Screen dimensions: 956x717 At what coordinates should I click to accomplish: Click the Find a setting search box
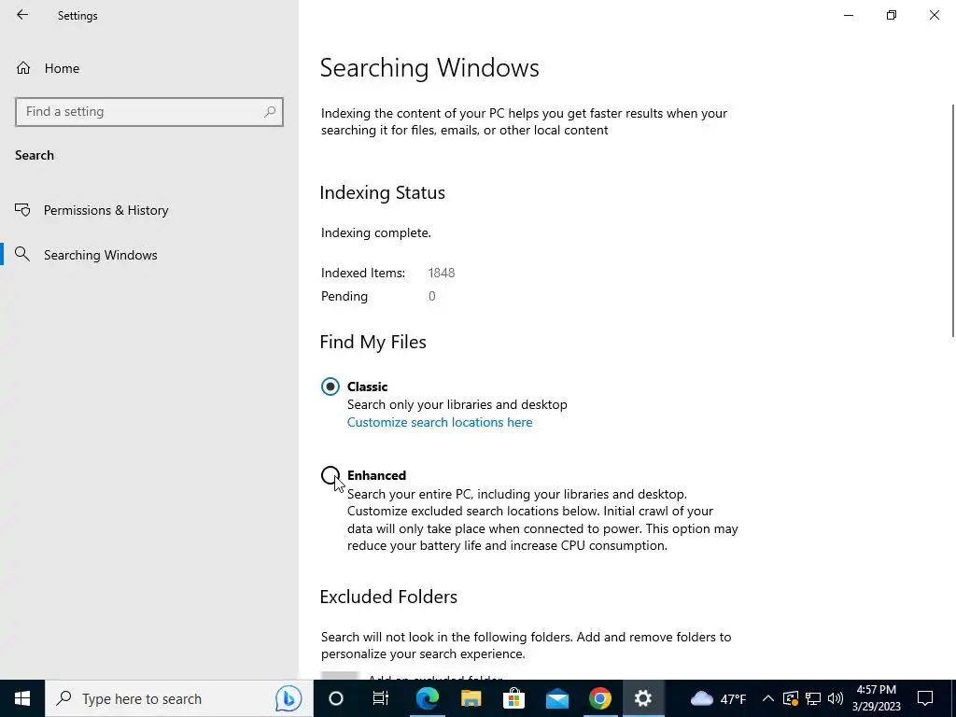coord(148,112)
